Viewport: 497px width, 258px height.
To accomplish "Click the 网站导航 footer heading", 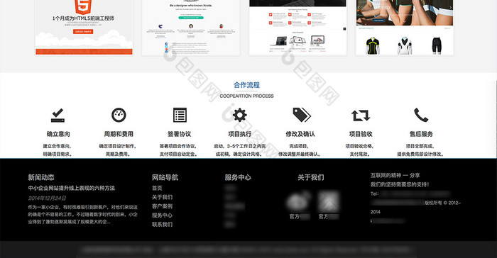I will (x=165, y=177).
